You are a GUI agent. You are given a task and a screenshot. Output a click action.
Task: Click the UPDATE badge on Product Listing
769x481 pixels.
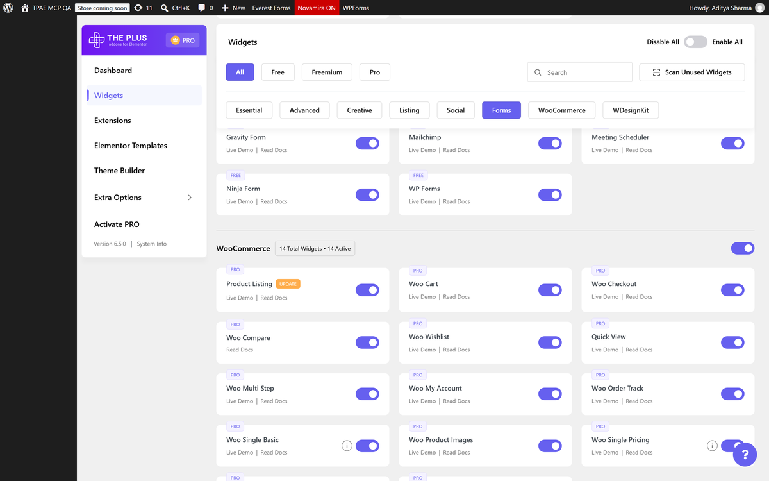pyautogui.click(x=288, y=283)
